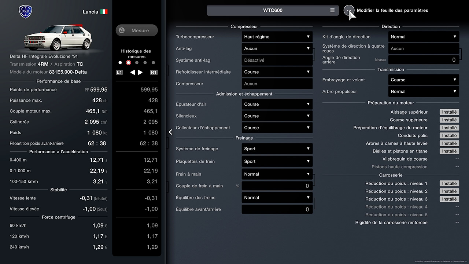Click 'Modifier la feuille des paramètres' label
The width and height of the screenshot is (469, 264).
(x=392, y=10)
